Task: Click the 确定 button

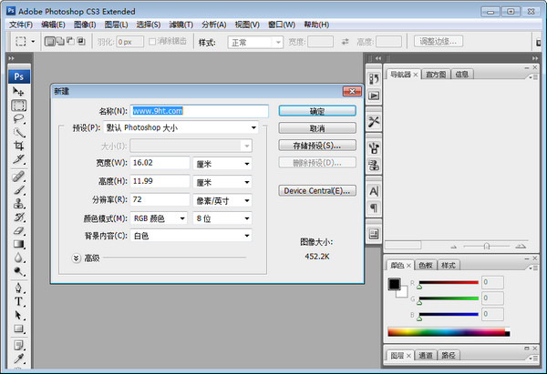Action: (x=317, y=111)
